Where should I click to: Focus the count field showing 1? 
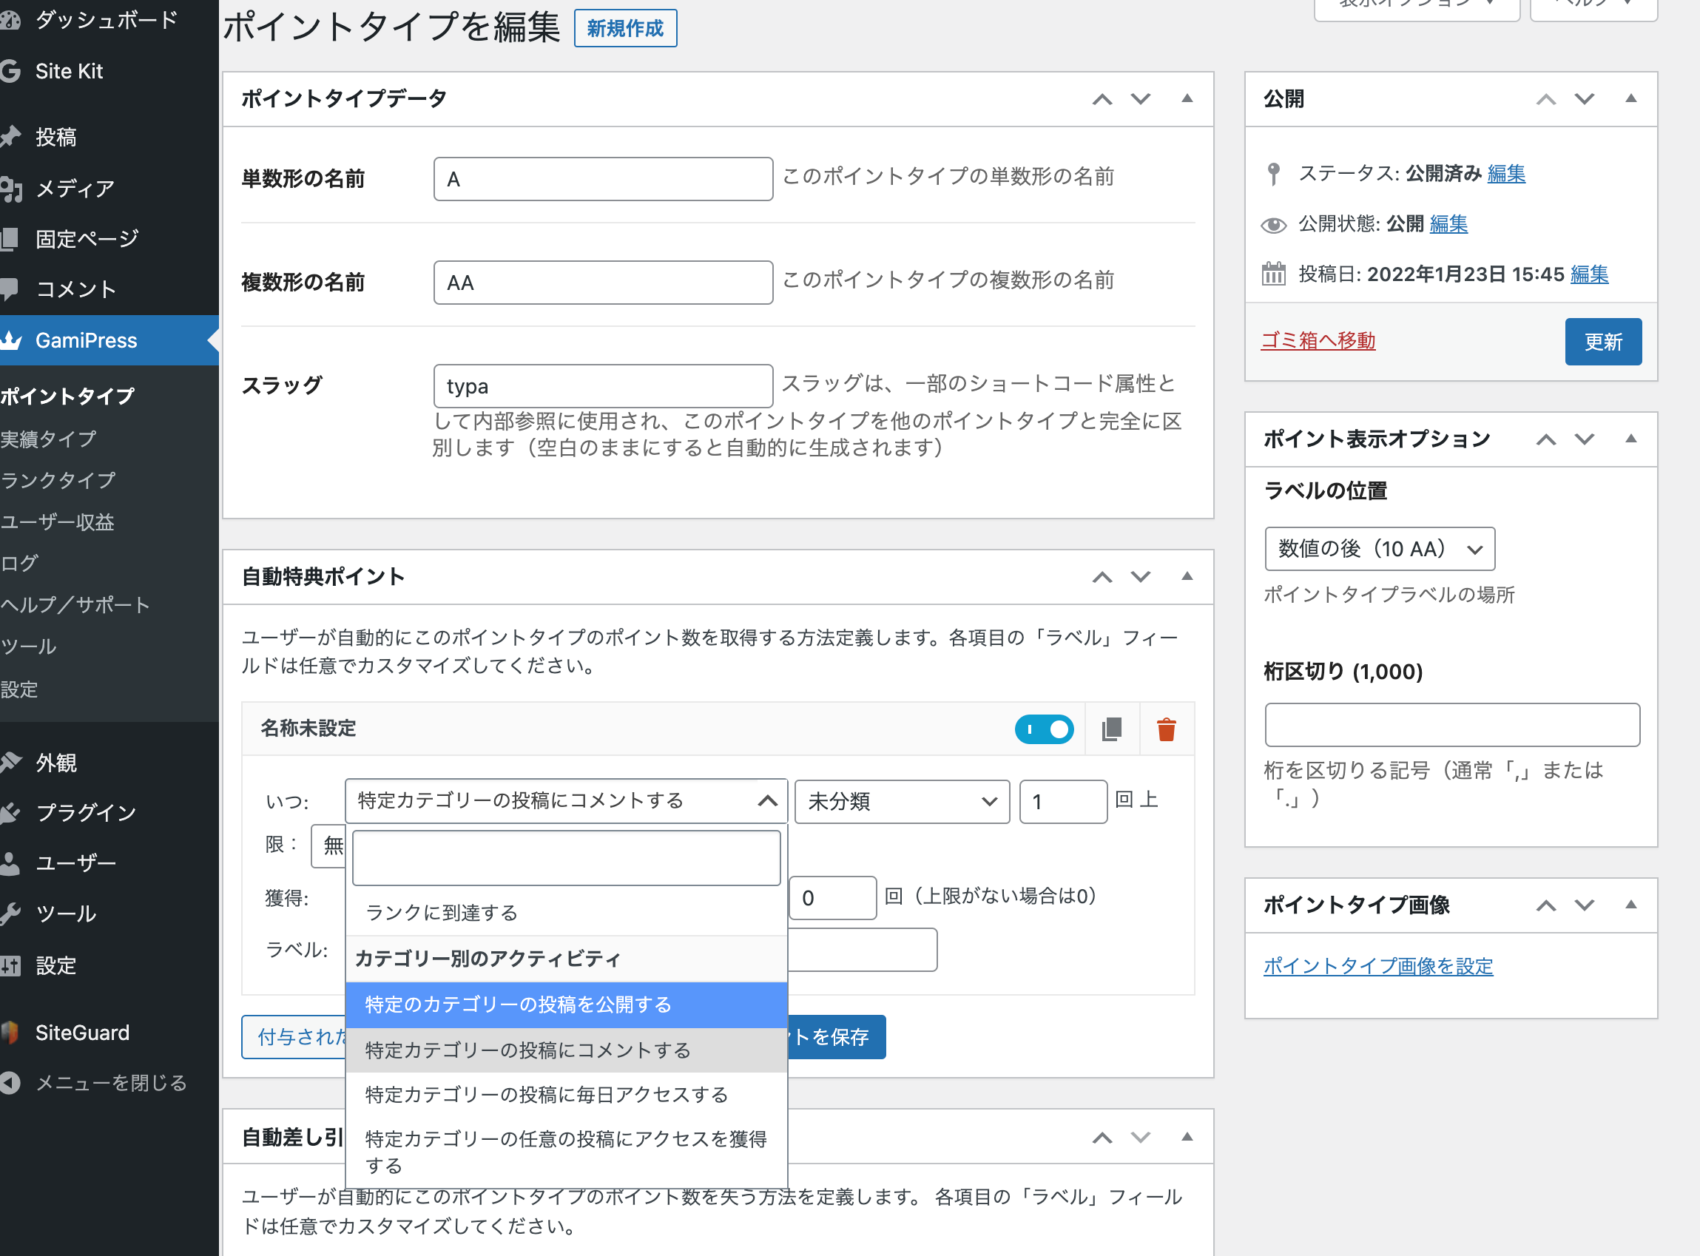coord(1063,801)
